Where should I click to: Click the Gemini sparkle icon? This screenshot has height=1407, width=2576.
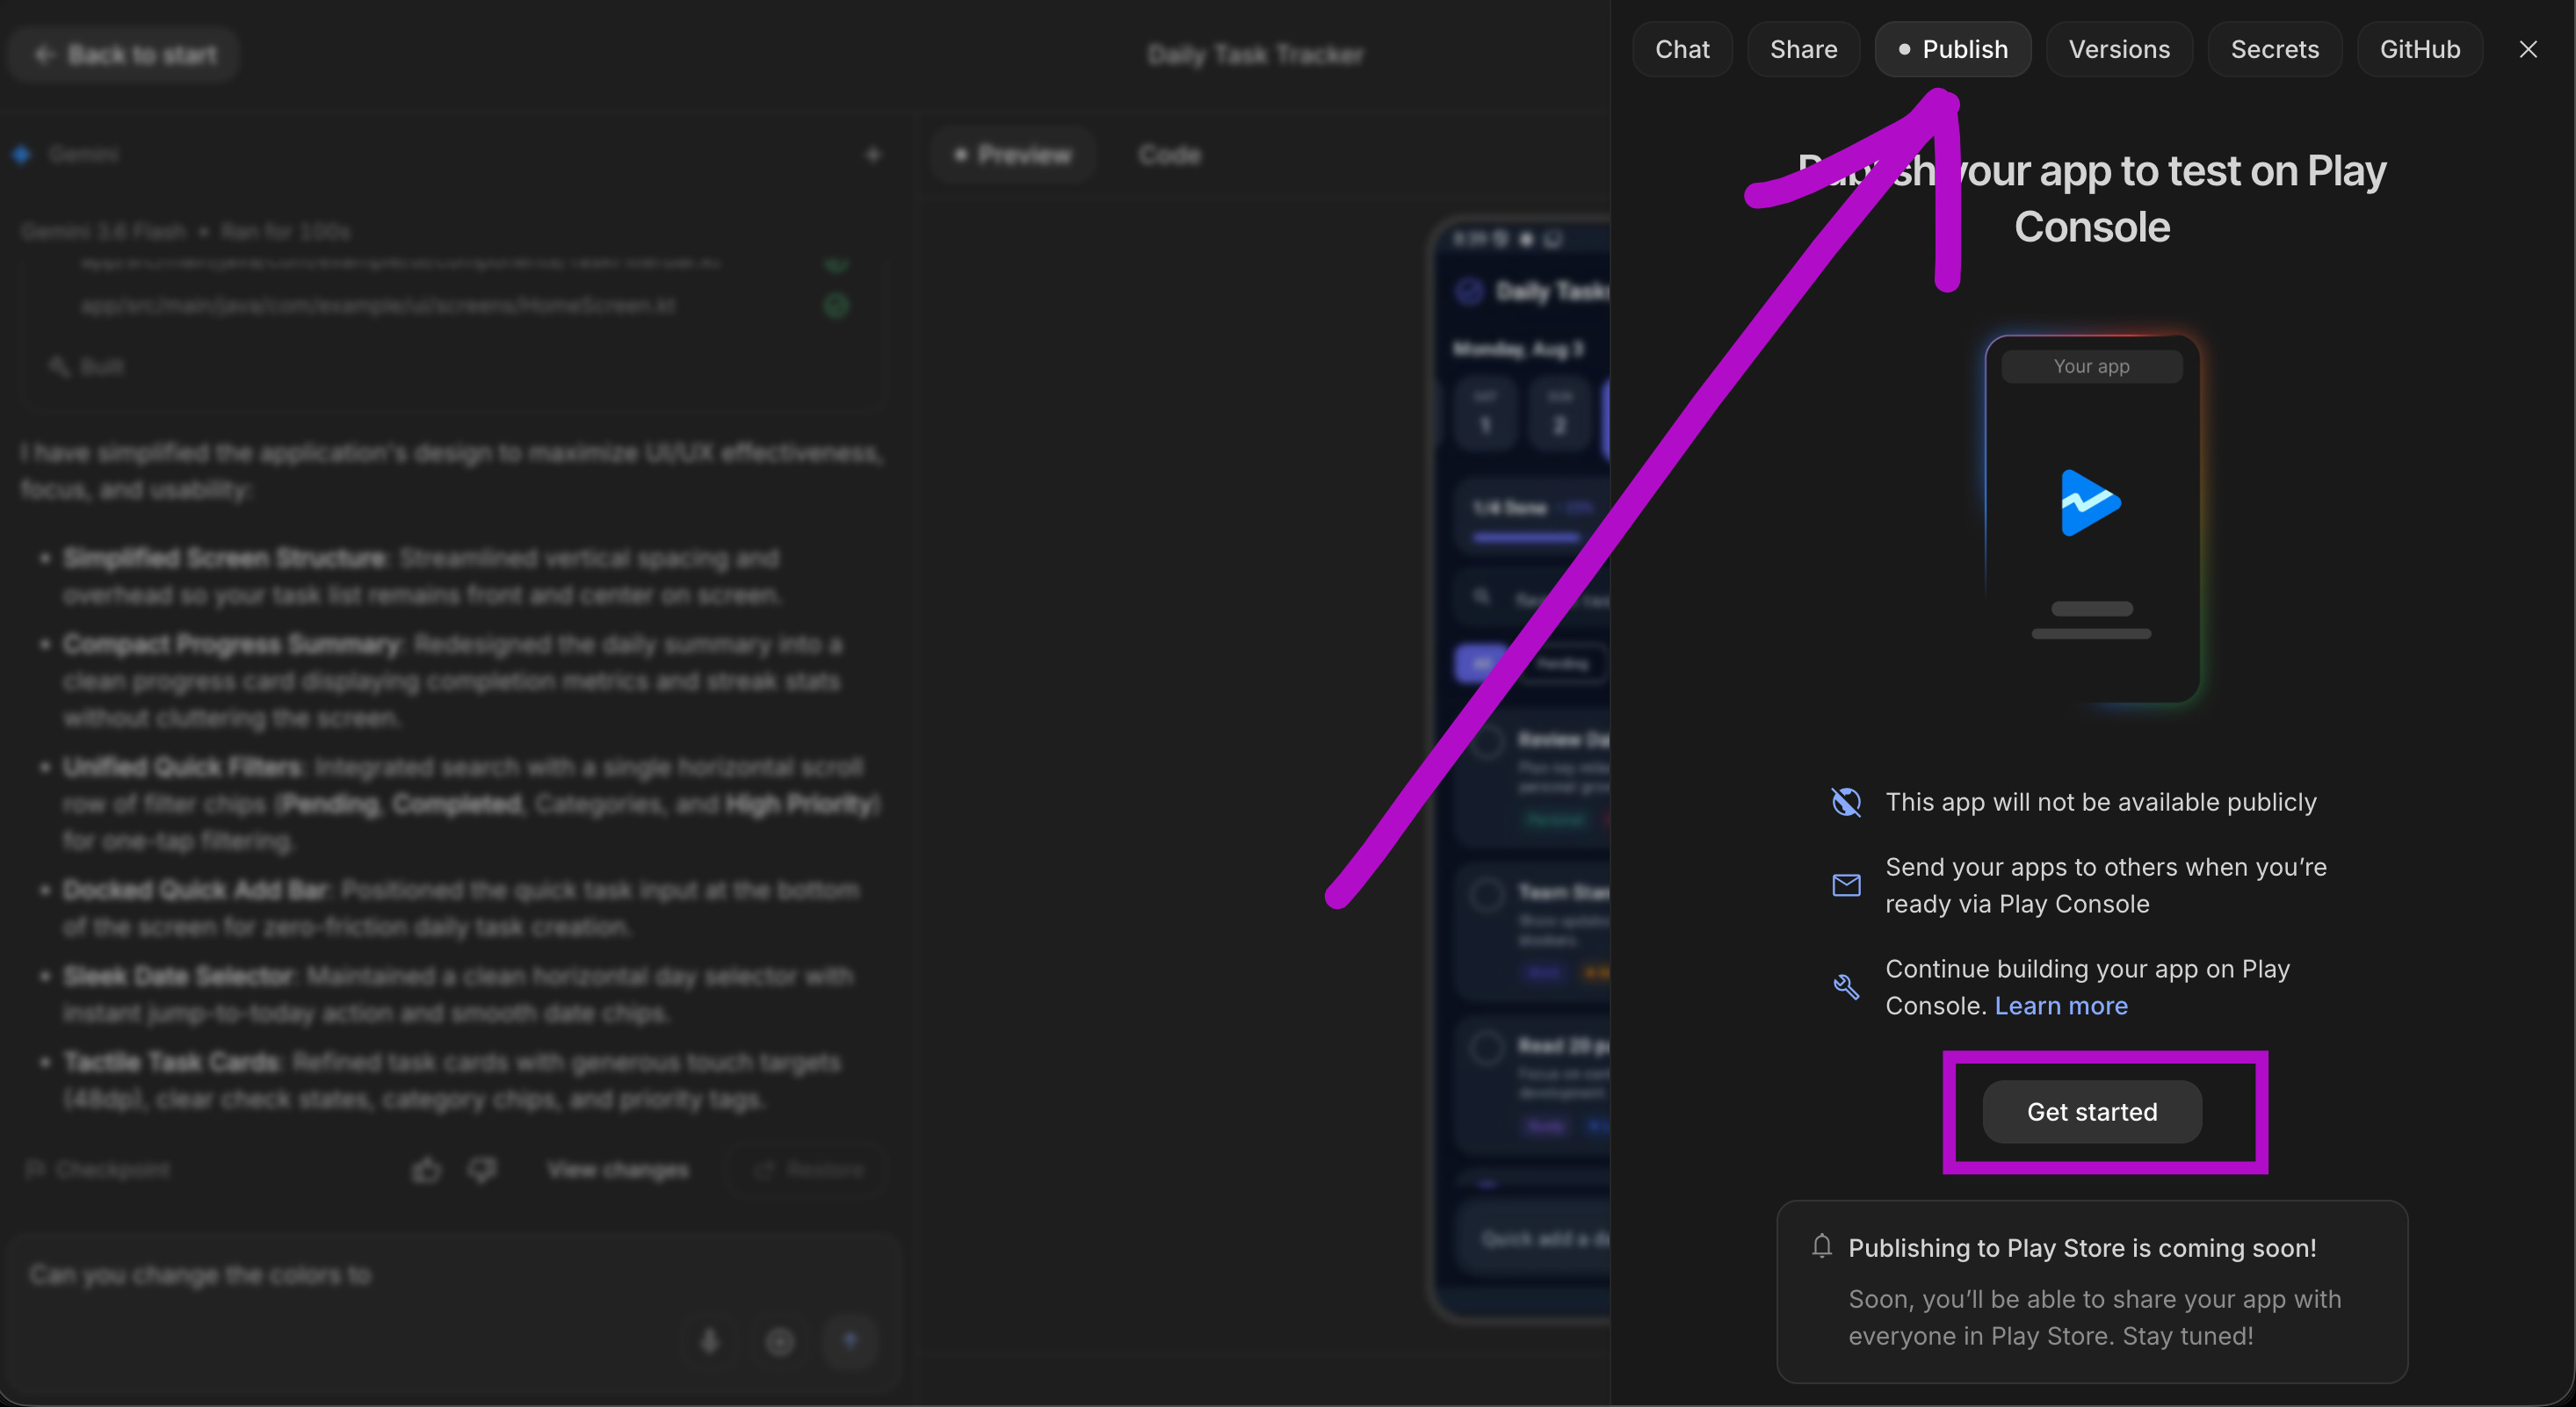(22, 155)
